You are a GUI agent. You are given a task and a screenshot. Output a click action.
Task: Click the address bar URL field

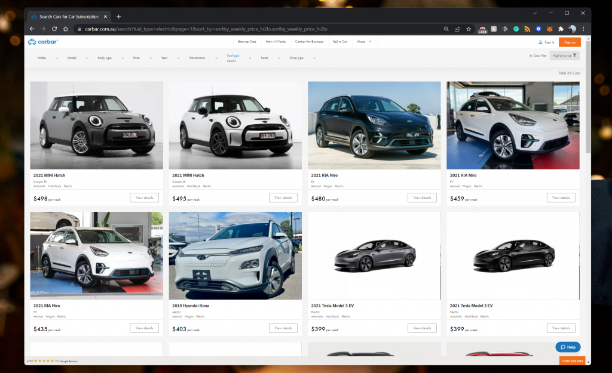coord(258,29)
